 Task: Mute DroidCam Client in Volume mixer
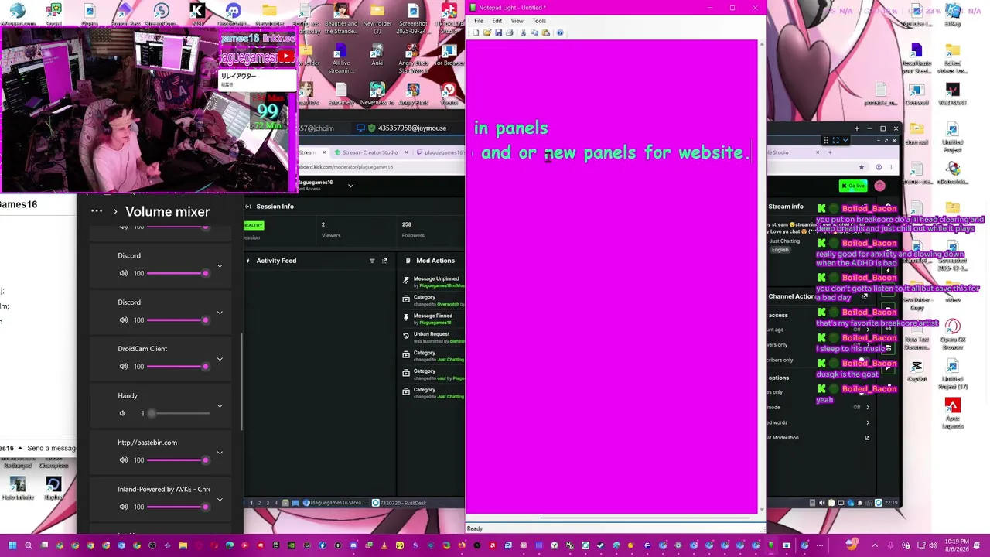coord(123,367)
